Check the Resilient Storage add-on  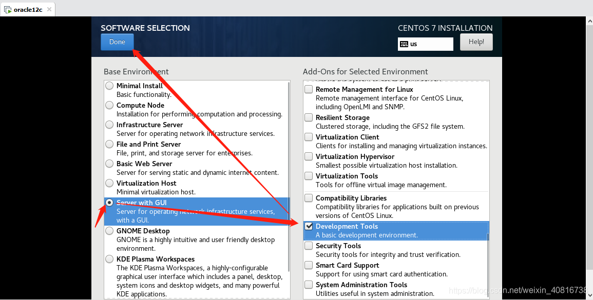click(x=309, y=117)
